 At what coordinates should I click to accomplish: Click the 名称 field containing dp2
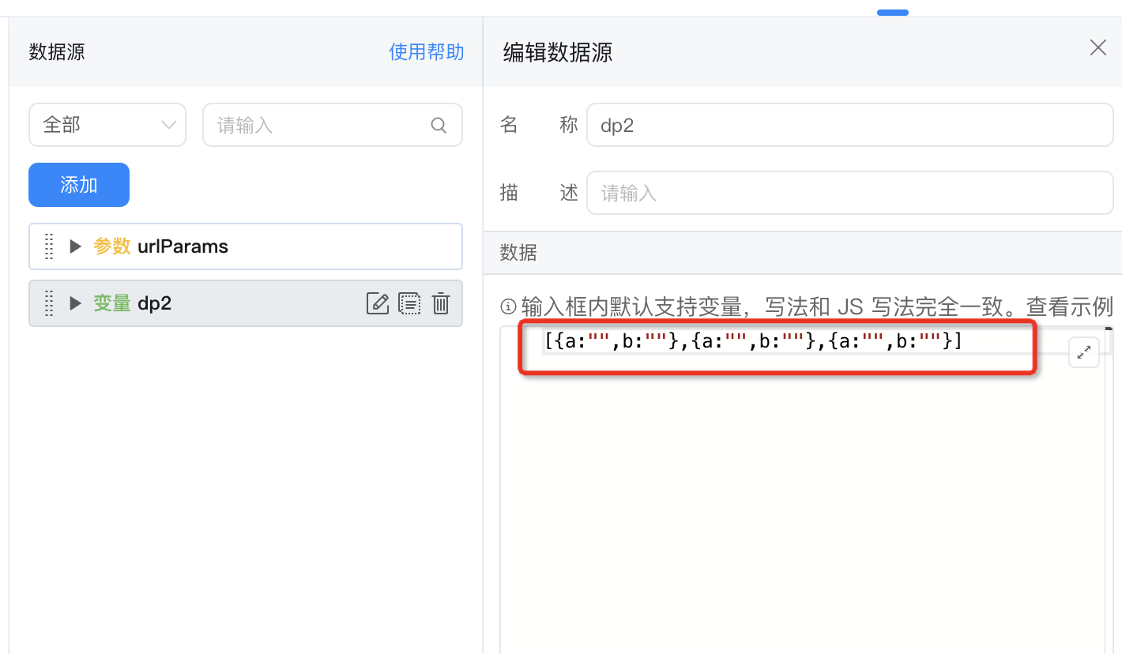(850, 125)
